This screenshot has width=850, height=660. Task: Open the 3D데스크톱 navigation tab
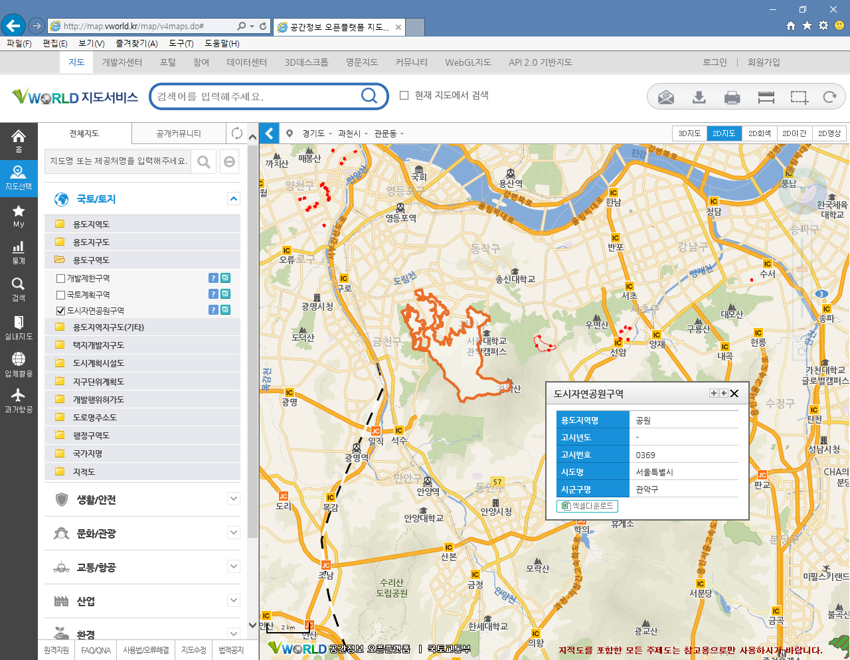306,62
